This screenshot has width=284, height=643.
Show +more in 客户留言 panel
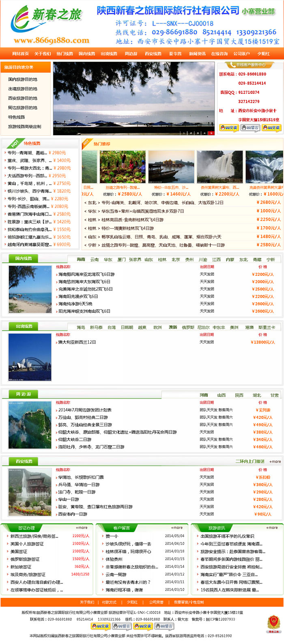coord(176,528)
